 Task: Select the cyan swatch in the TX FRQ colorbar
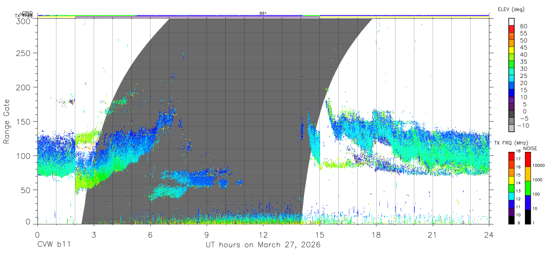(511, 196)
